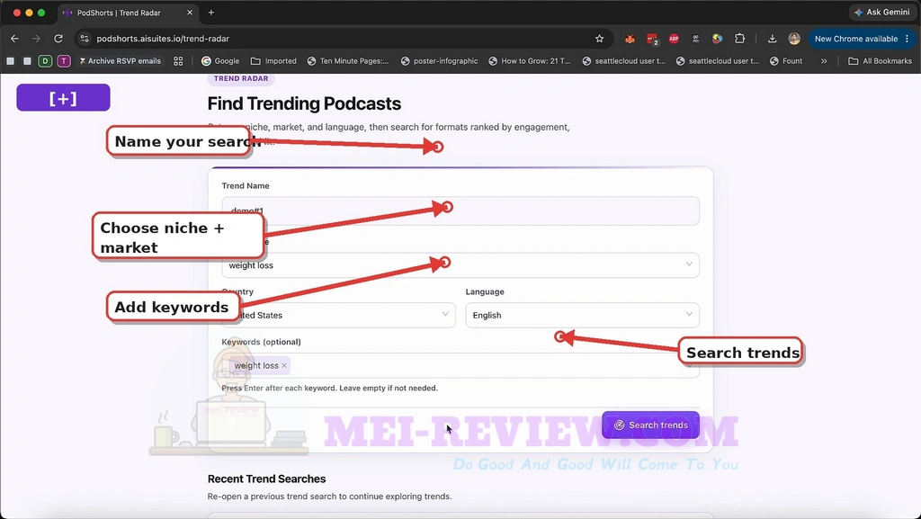Open the site information icon in address bar
The width and height of the screenshot is (921, 519).
tap(85, 39)
